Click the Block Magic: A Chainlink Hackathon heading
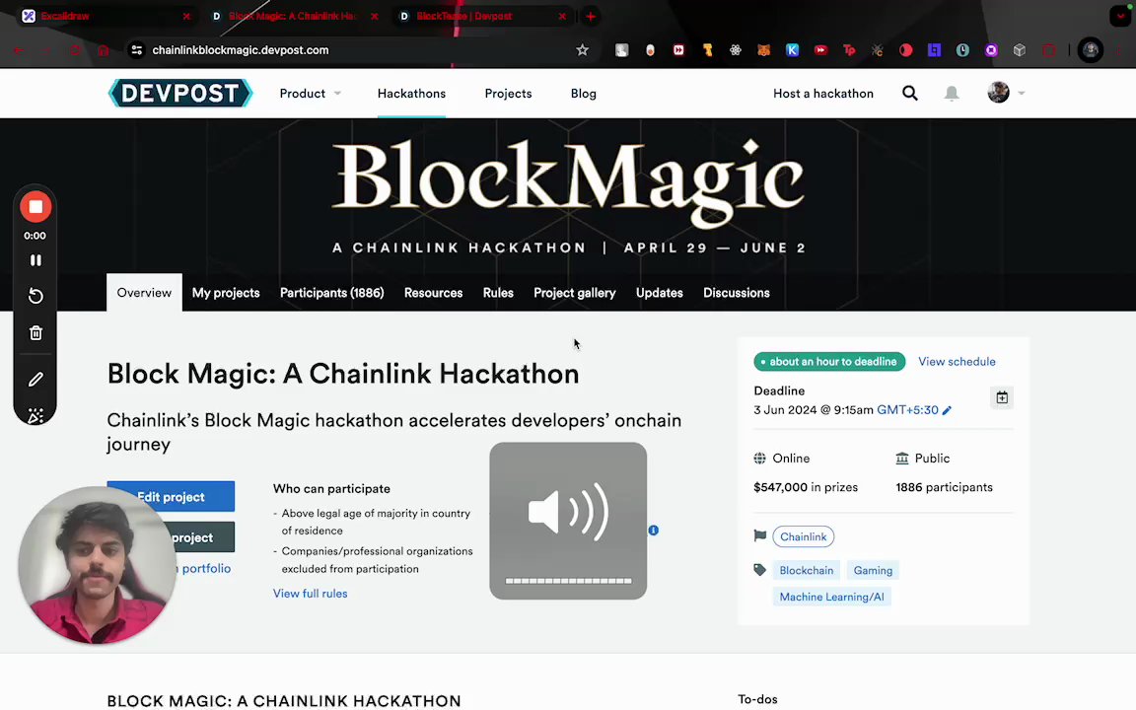This screenshot has width=1136, height=710. tap(343, 374)
